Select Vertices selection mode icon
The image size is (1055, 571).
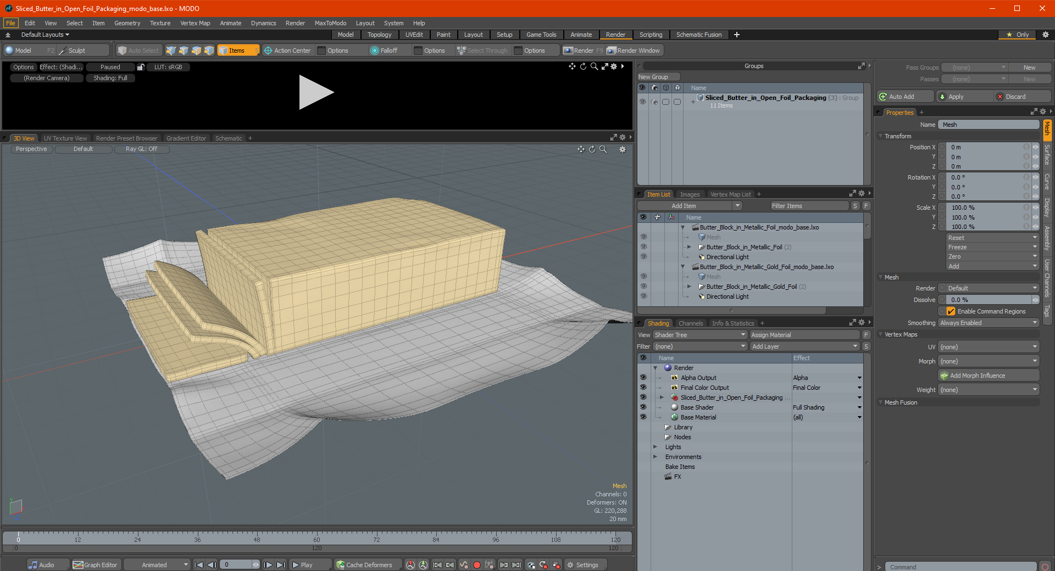click(171, 51)
